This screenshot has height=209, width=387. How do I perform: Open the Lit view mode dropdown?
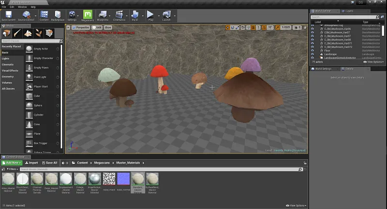point(97,28)
